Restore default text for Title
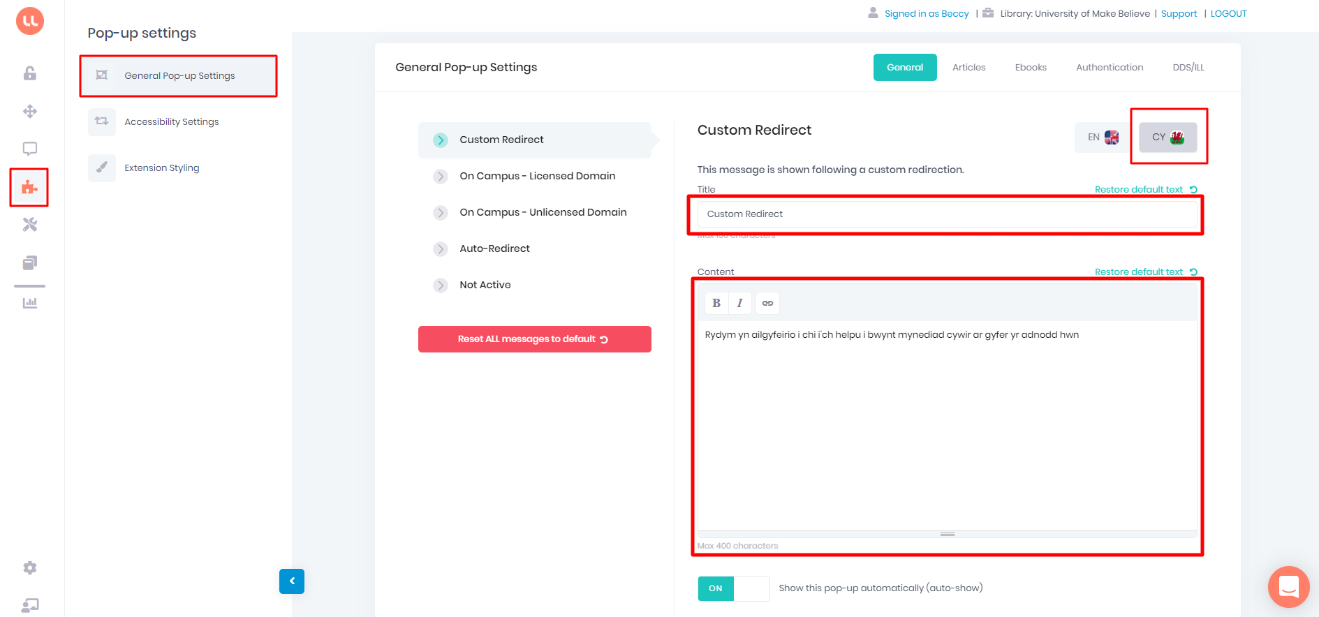Viewport: 1319px width, 617px height. 1146,190
